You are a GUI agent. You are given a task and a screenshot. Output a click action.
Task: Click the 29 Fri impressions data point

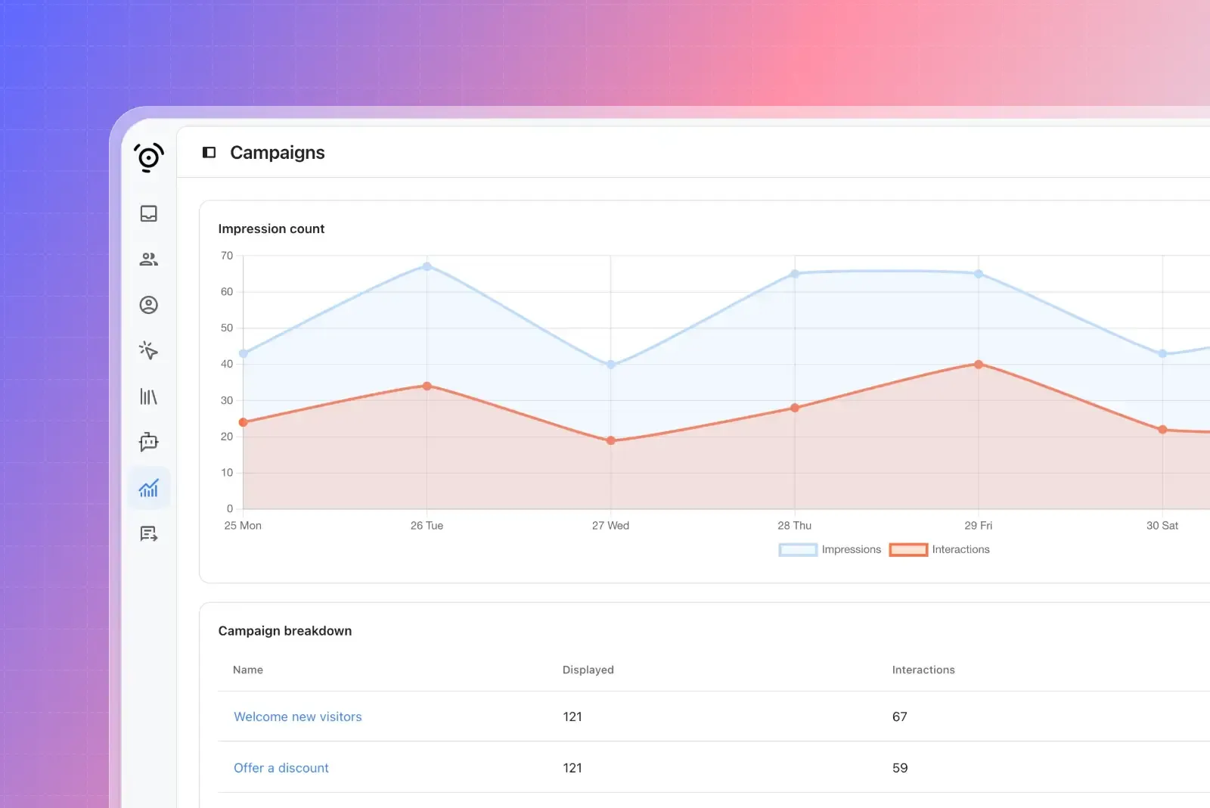click(x=979, y=274)
